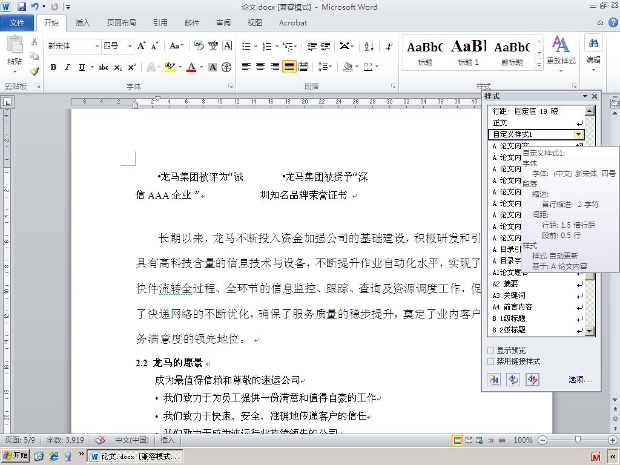The width and height of the screenshot is (620, 465).
Task: Open the Acrobat tab
Action: 293,23
